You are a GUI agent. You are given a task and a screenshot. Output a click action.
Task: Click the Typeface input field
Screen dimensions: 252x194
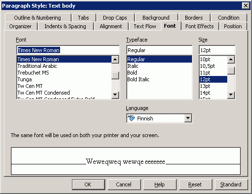click(159, 50)
